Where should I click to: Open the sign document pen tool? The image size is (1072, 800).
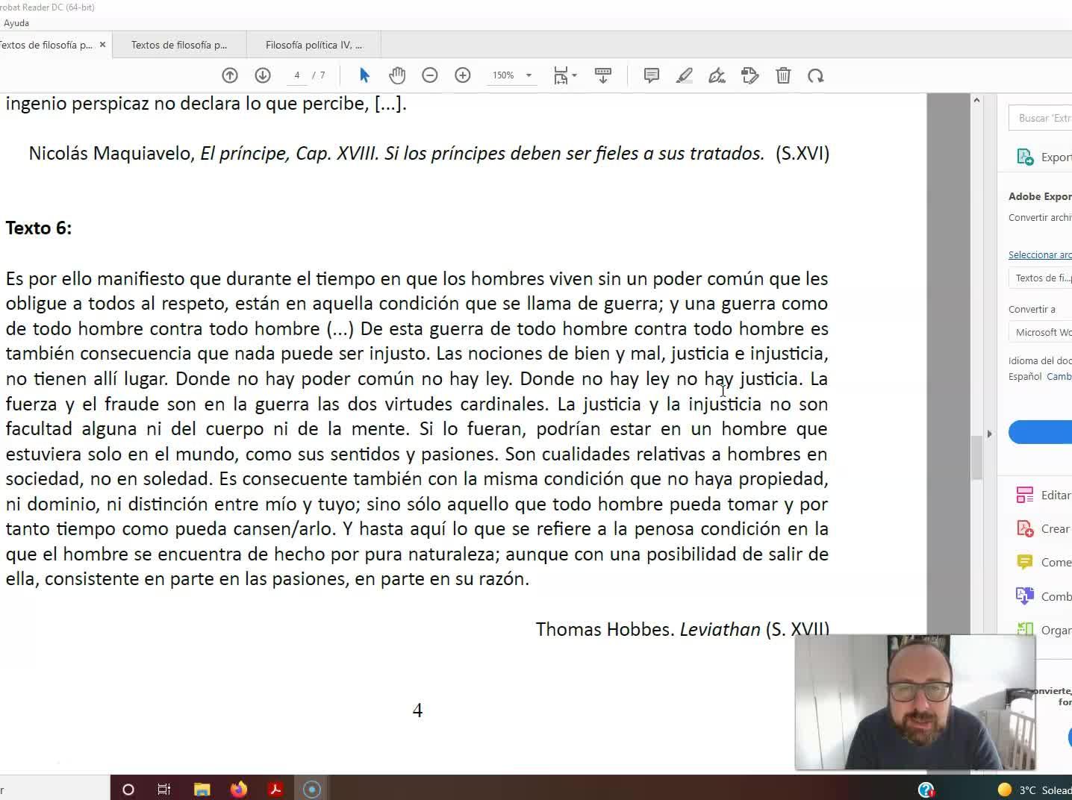(717, 75)
